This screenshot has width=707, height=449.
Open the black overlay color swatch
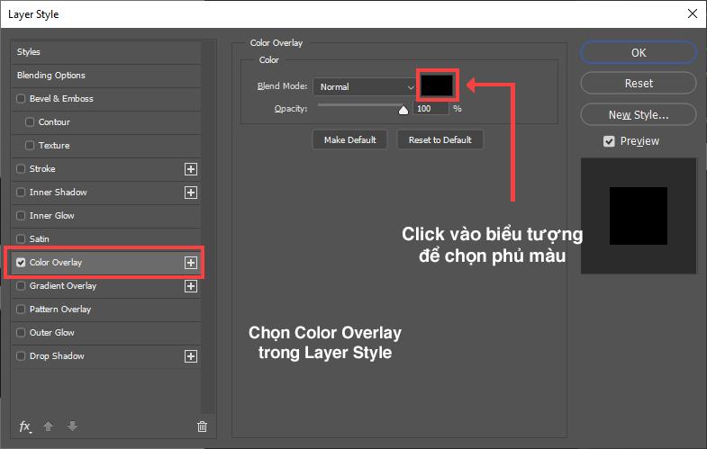[x=437, y=85]
